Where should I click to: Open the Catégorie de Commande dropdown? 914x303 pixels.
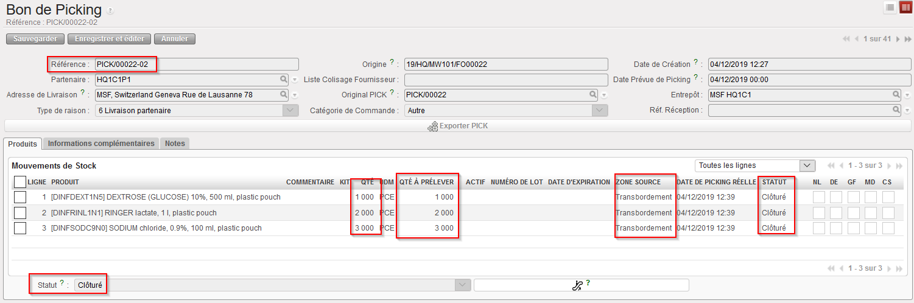(600, 111)
